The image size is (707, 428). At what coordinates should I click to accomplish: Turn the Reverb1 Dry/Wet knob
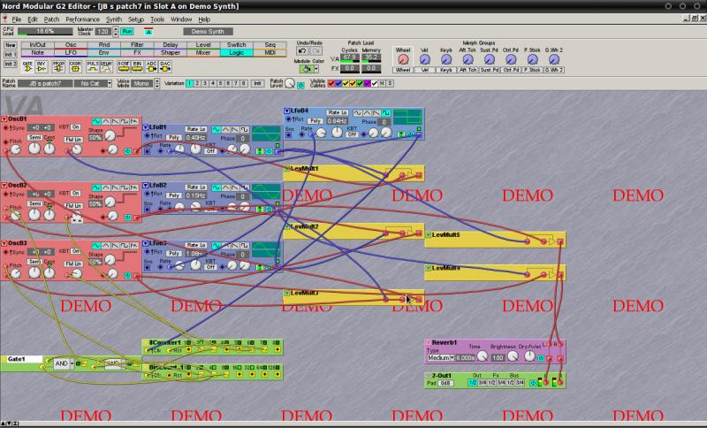(529, 356)
